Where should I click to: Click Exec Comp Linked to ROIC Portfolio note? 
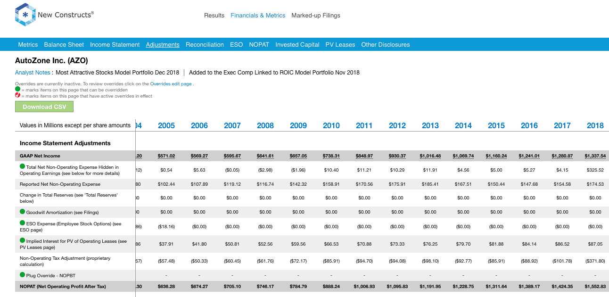(274, 73)
